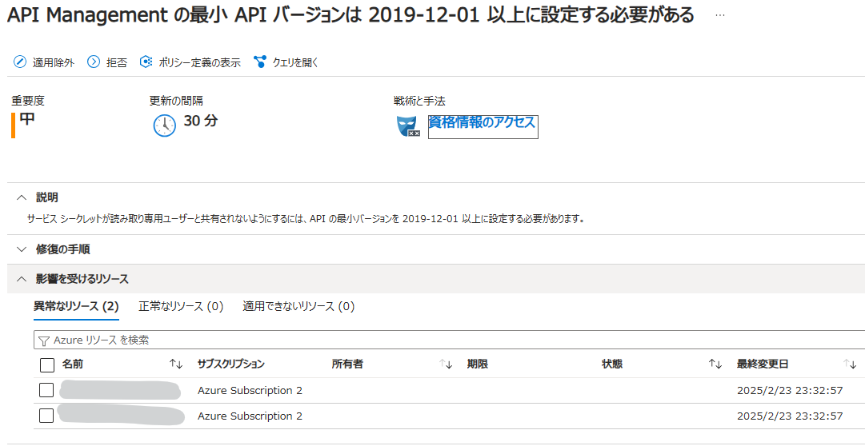
Task: Click the filter funnel icon in search box
Action: click(45, 340)
